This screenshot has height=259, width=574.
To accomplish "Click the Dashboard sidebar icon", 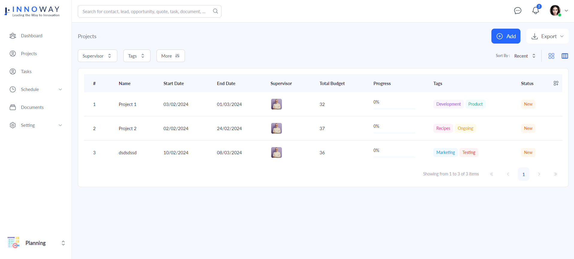I will 13,36.
